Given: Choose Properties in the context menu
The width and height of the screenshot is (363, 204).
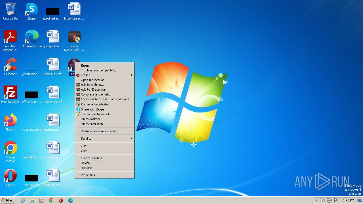Looking at the screenshot, I should (x=105, y=175).
